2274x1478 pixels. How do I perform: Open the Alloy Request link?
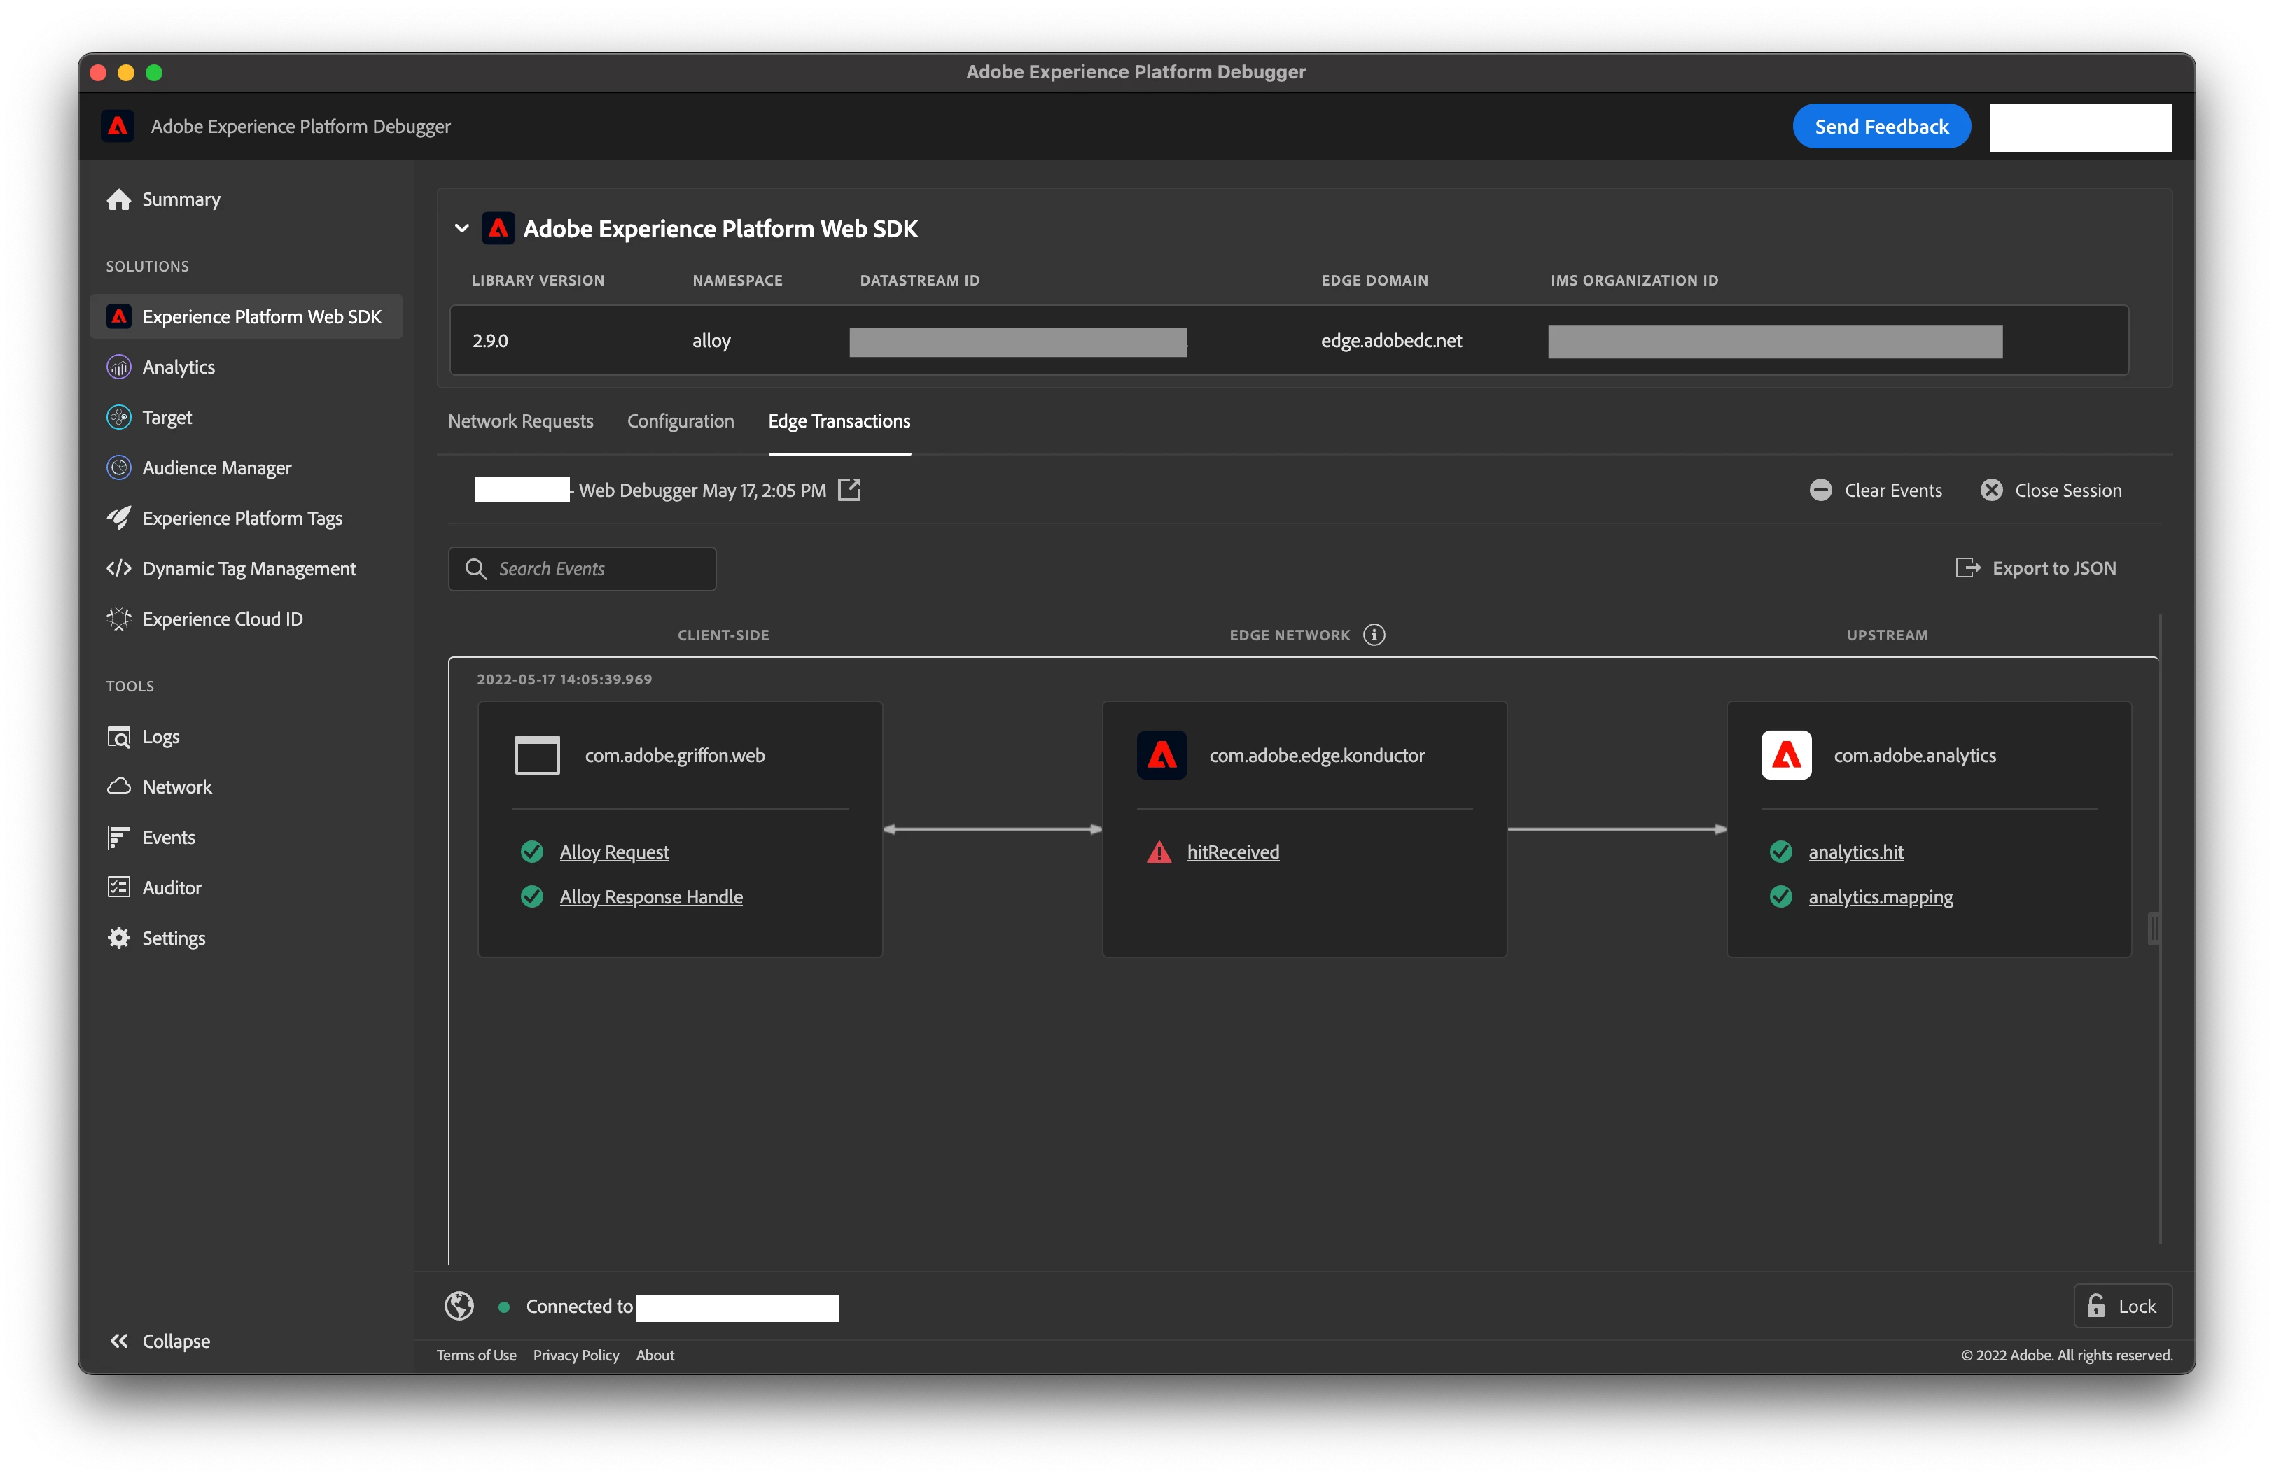(x=615, y=852)
